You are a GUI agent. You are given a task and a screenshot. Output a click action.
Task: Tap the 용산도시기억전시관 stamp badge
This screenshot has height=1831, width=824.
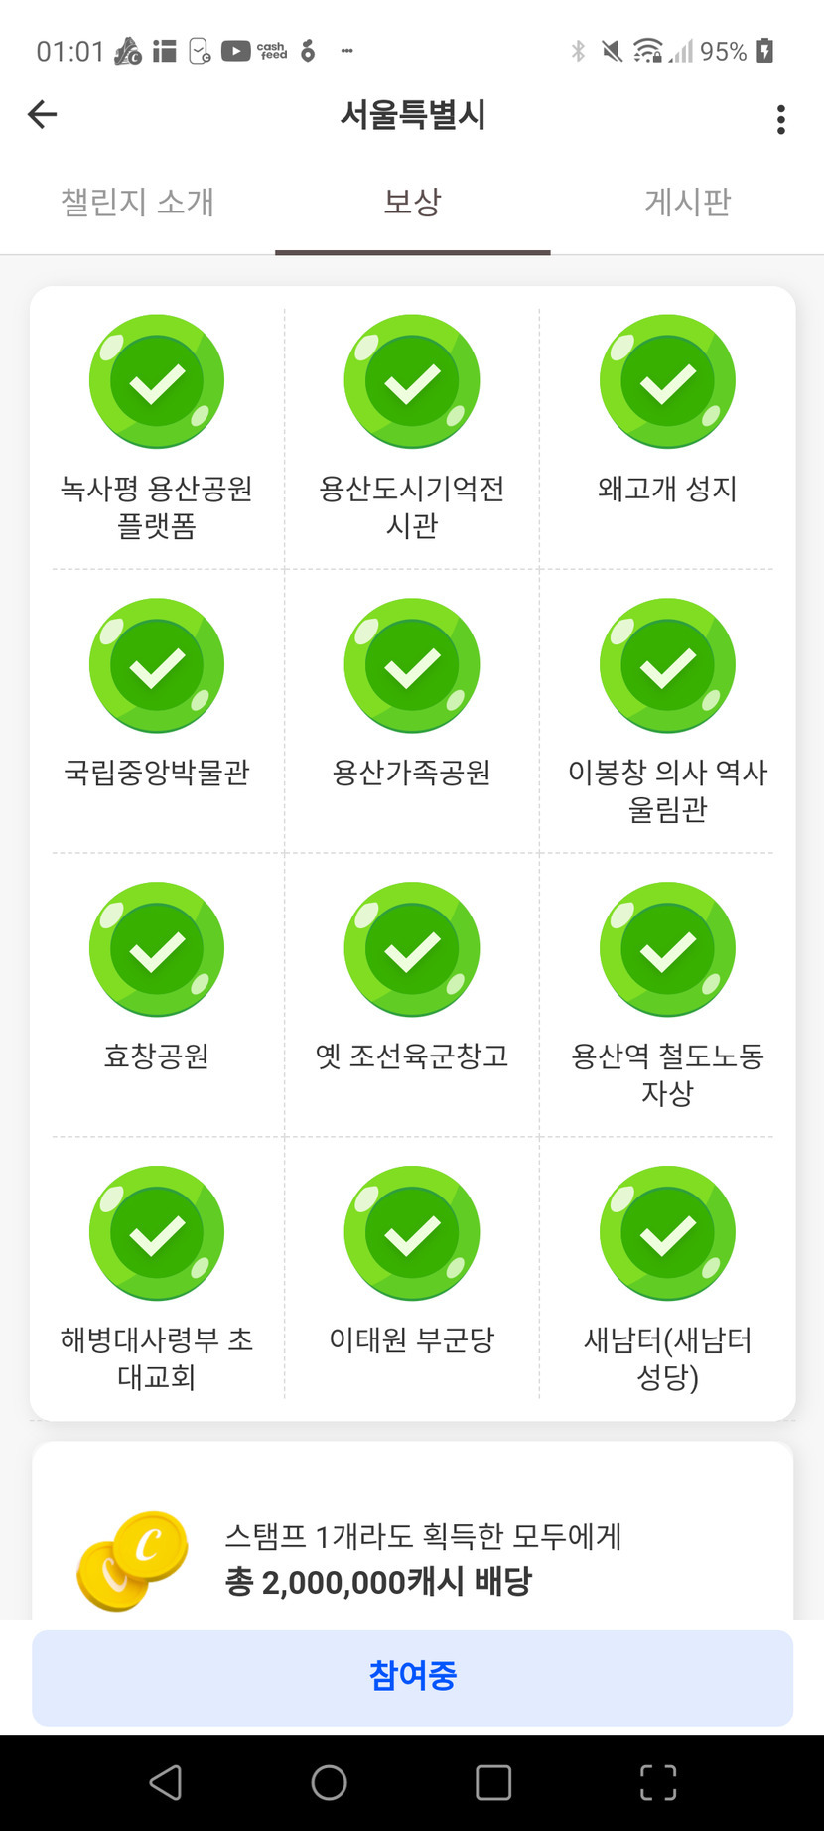click(412, 382)
